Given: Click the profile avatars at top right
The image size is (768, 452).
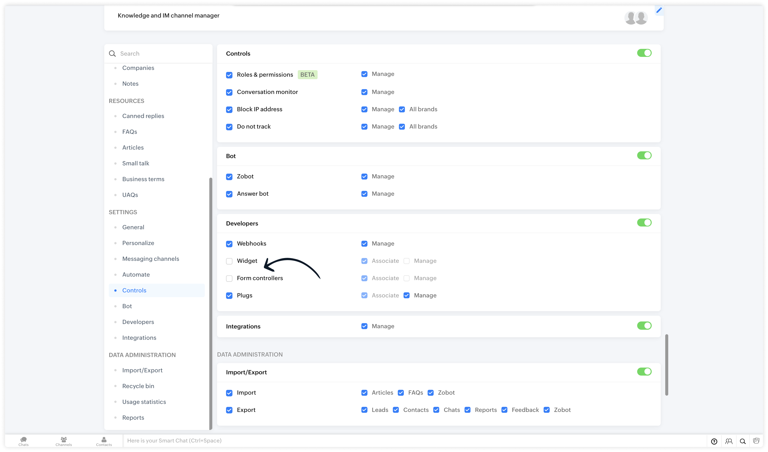Looking at the screenshot, I should pos(636,18).
